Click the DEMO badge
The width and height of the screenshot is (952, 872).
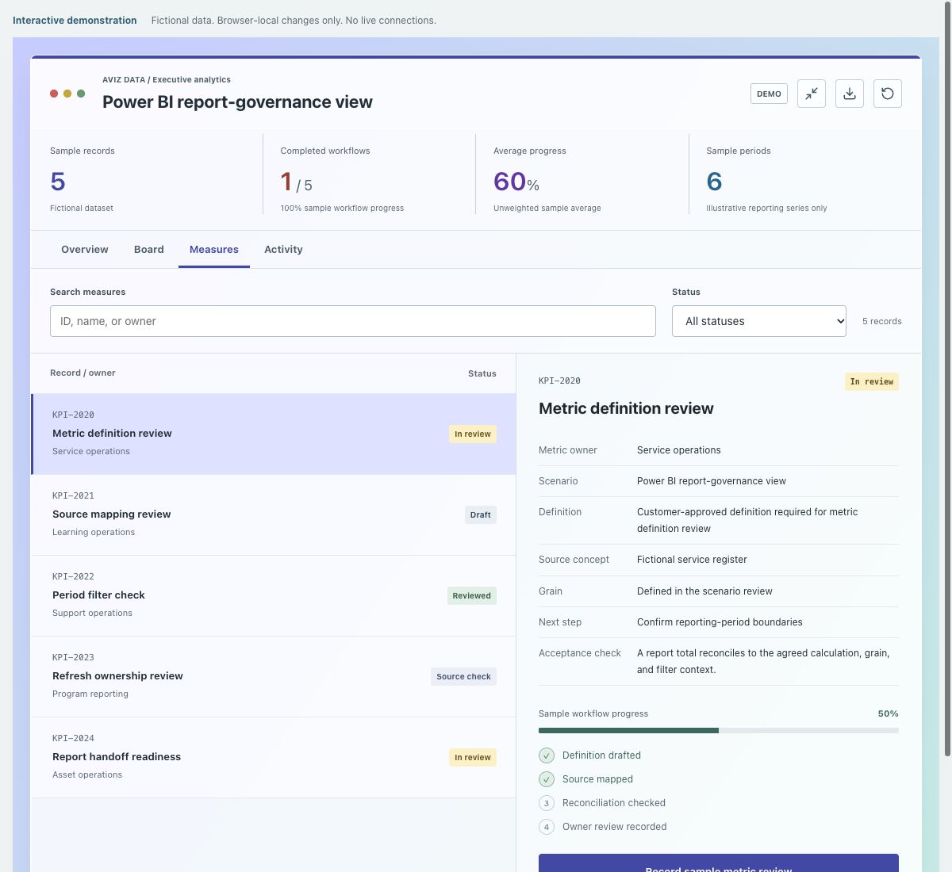[x=769, y=94]
